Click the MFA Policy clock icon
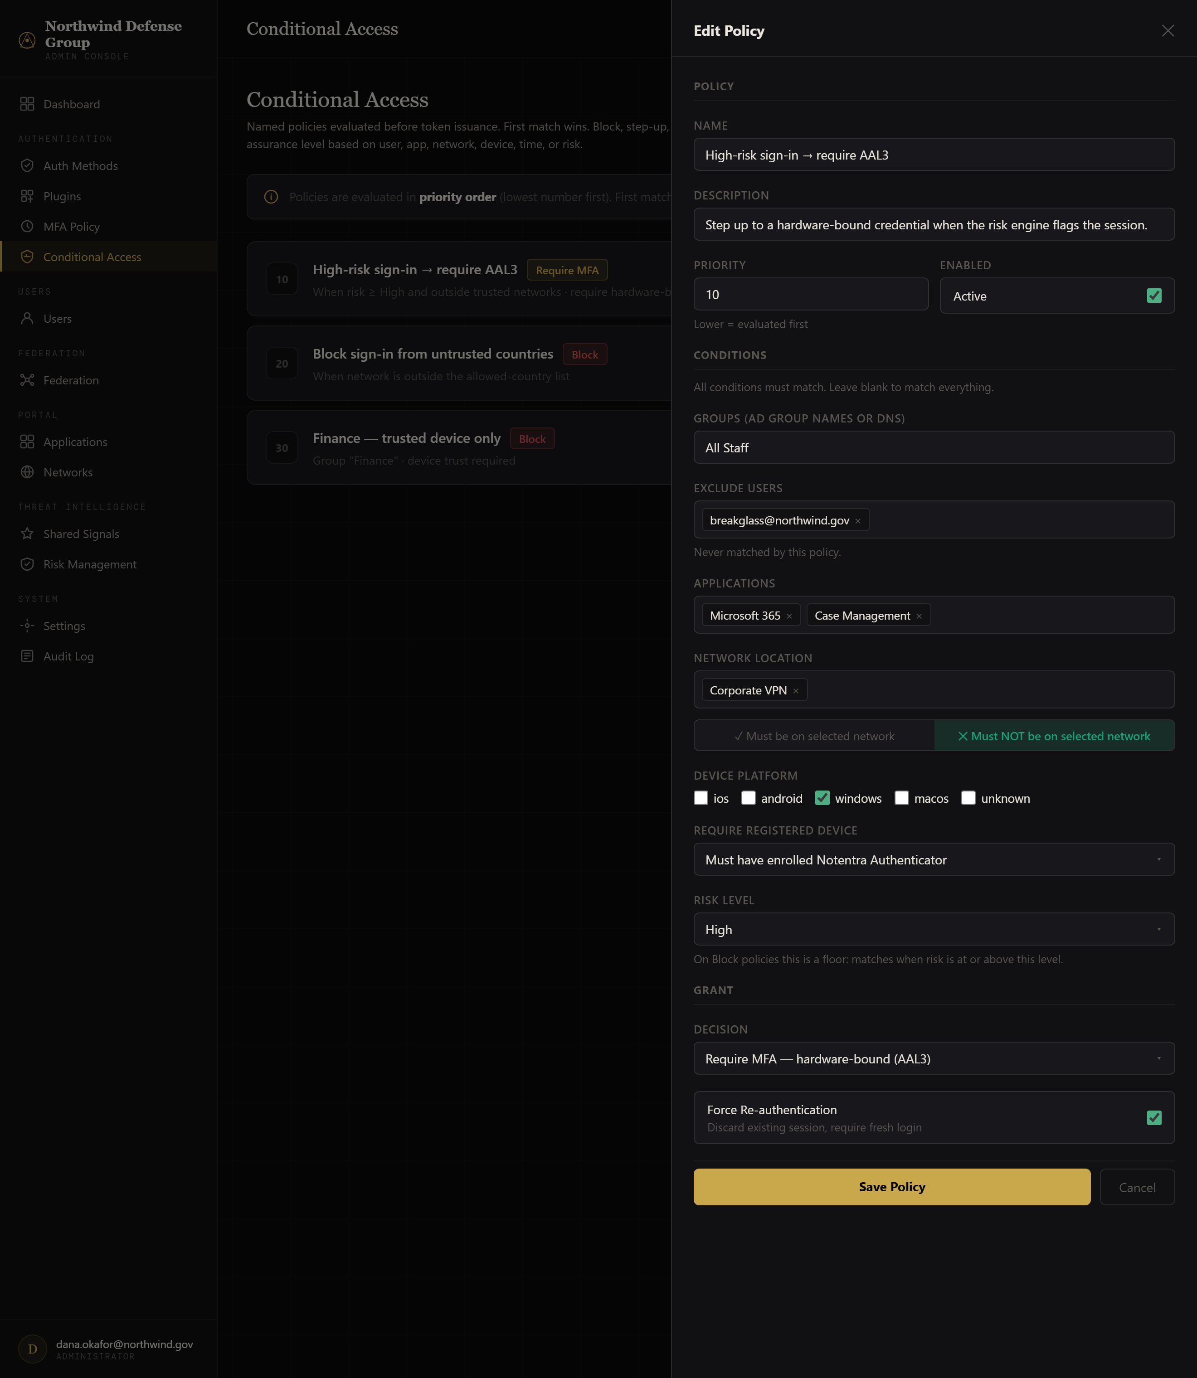 27,226
